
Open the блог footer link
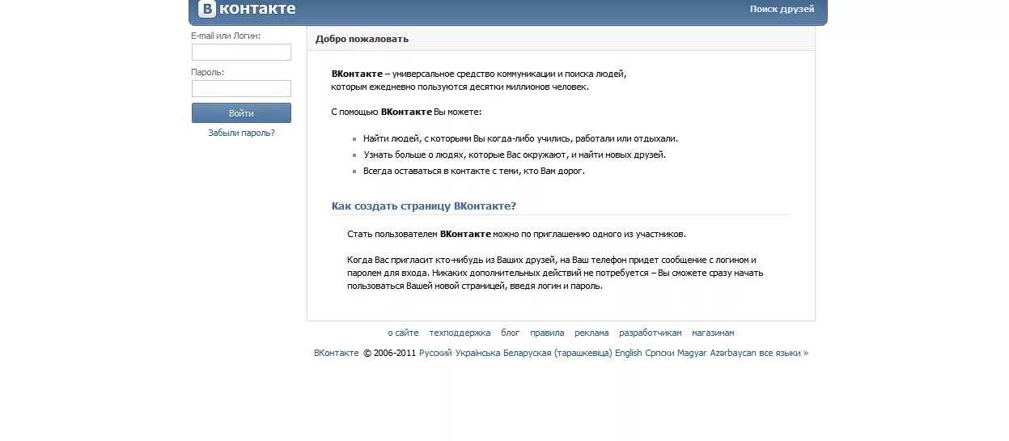click(511, 333)
